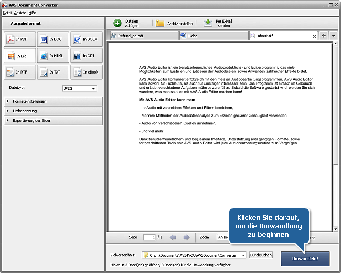Image resolution: width=341 pixels, height=273 pixels.
Task: Expand the Formateinstellungen section
Action: [x=53, y=101]
